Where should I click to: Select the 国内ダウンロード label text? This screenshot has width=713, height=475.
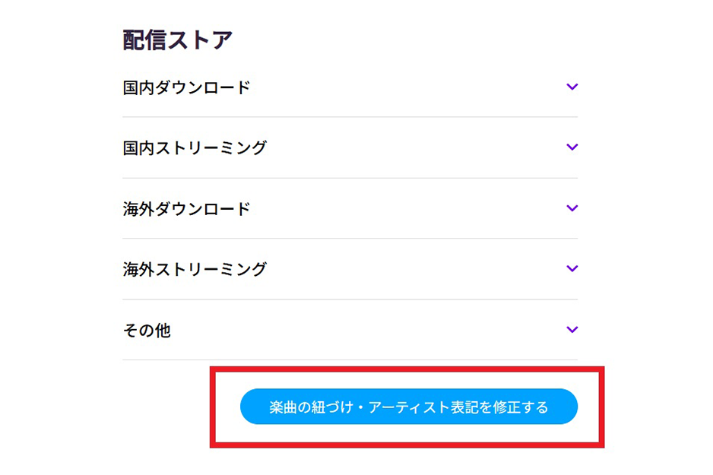[186, 87]
